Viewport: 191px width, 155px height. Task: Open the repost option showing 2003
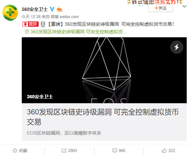(69, 151)
